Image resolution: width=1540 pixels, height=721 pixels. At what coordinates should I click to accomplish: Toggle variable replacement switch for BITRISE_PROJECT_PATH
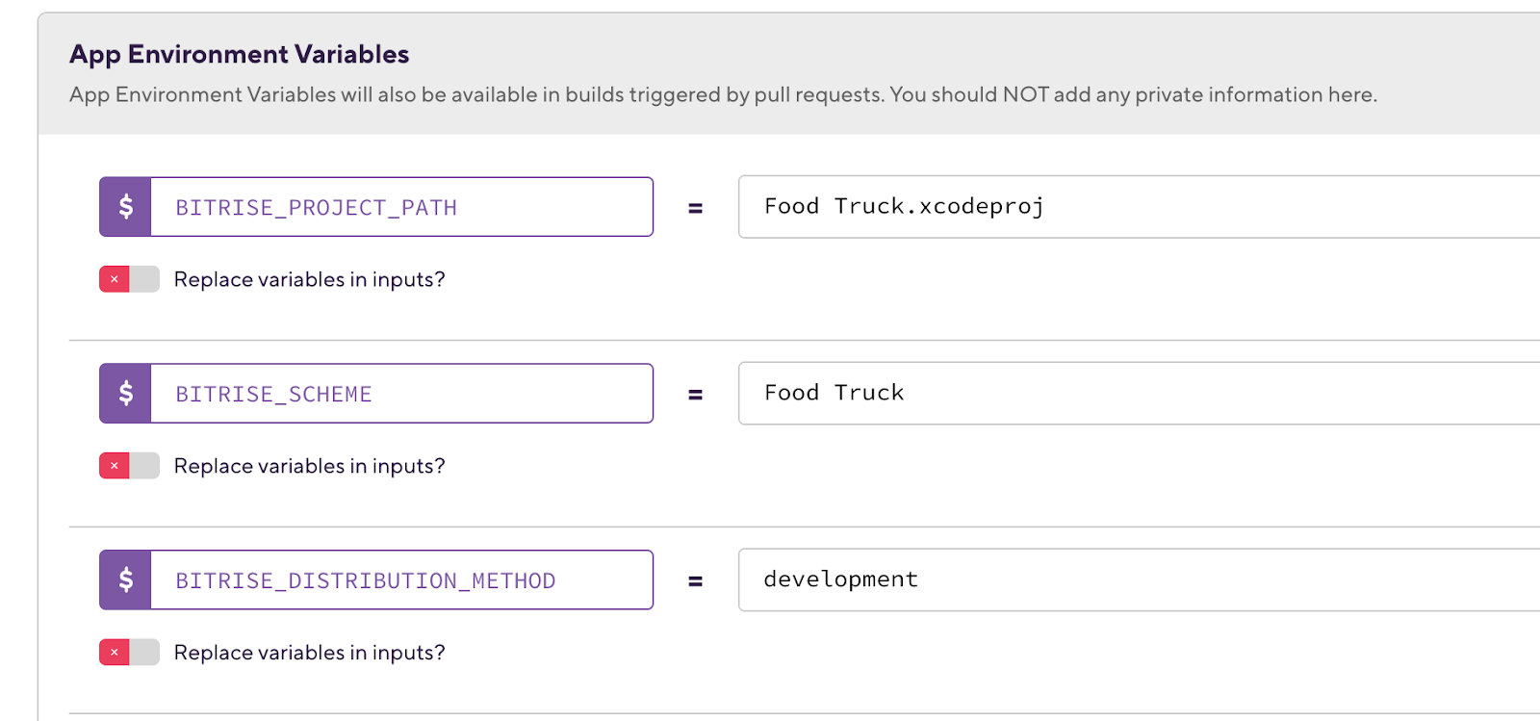129,279
